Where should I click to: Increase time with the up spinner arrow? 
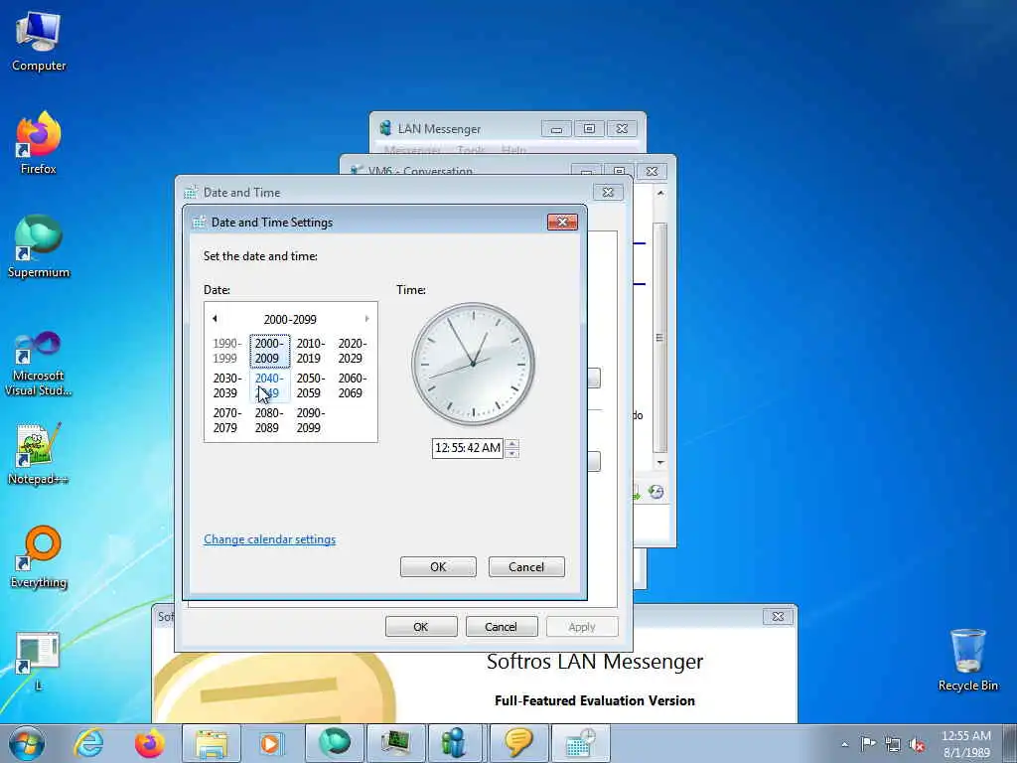[511, 444]
